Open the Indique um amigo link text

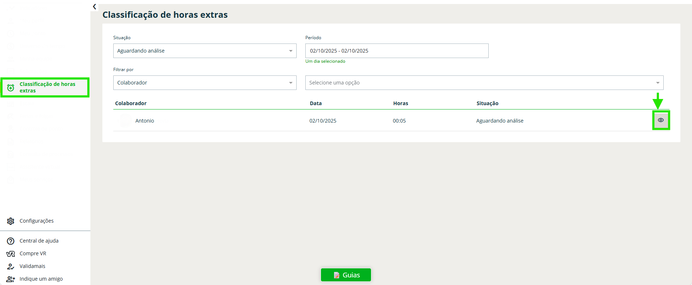[x=41, y=279]
